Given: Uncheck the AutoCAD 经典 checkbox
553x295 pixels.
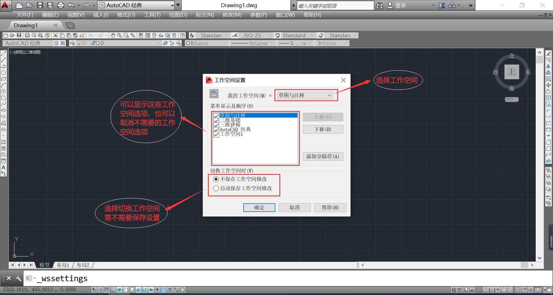Looking at the screenshot, I should click(216, 130).
